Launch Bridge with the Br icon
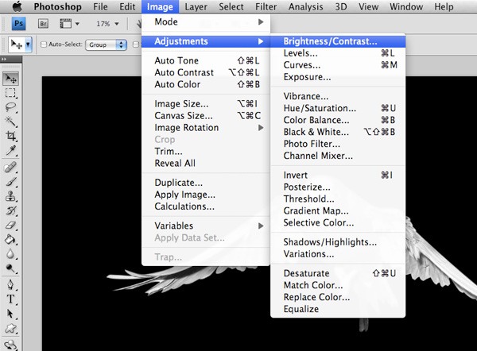The image size is (477, 351). tap(43, 23)
